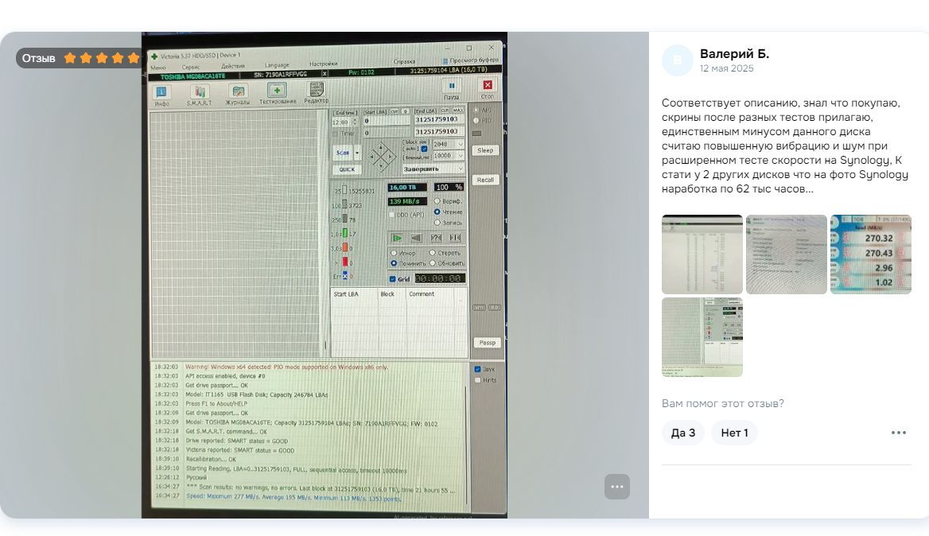This screenshot has height=536, width=929.
Task: Open the timeout 10000 dropdown
Action: pos(449,156)
